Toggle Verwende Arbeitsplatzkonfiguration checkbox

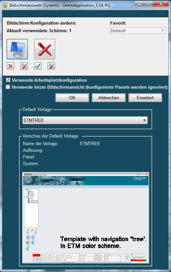coord(8,80)
